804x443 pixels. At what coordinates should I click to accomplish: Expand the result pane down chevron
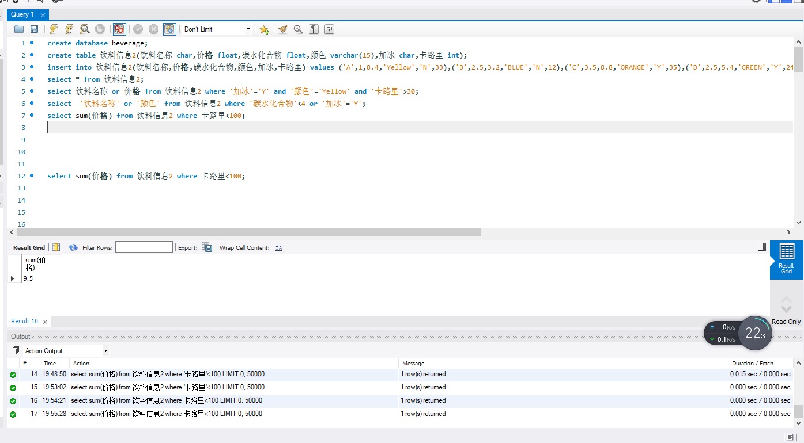(786, 309)
